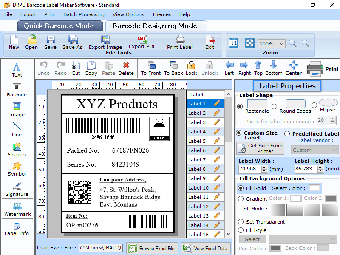The width and height of the screenshot is (340, 255).
Task: Switch to Quick Barcode Mode tab
Action: point(60,26)
